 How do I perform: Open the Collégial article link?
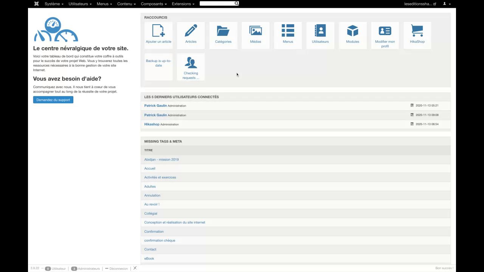pyautogui.click(x=150, y=213)
